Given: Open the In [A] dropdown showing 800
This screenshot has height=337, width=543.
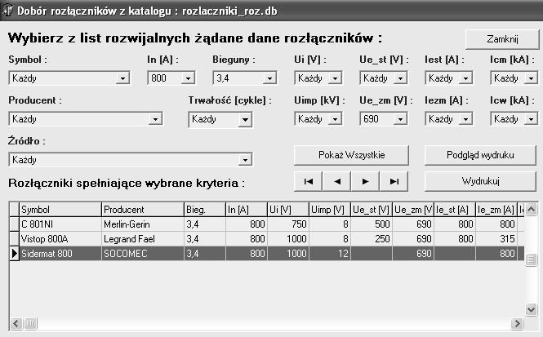Looking at the screenshot, I should [x=188, y=78].
